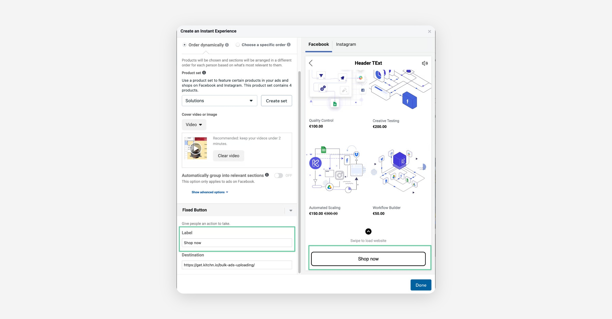Click info icon for Automatically group sections
This screenshot has width=612, height=319.
coord(267,175)
